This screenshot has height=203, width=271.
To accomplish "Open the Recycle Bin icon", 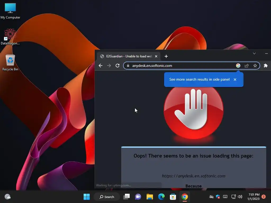I will click(x=10, y=62).
